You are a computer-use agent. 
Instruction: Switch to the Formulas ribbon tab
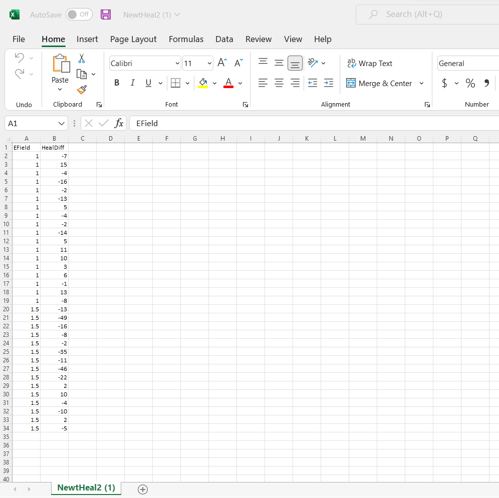(186, 39)
